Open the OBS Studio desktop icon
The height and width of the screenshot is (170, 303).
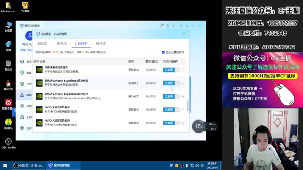click(x=8, y=144)
